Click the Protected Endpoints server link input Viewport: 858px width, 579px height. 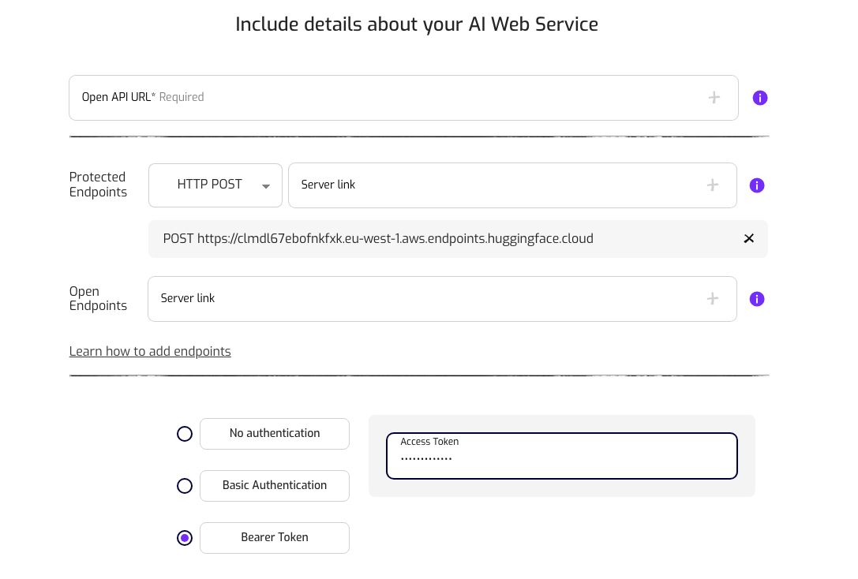[x=474, y=185]
